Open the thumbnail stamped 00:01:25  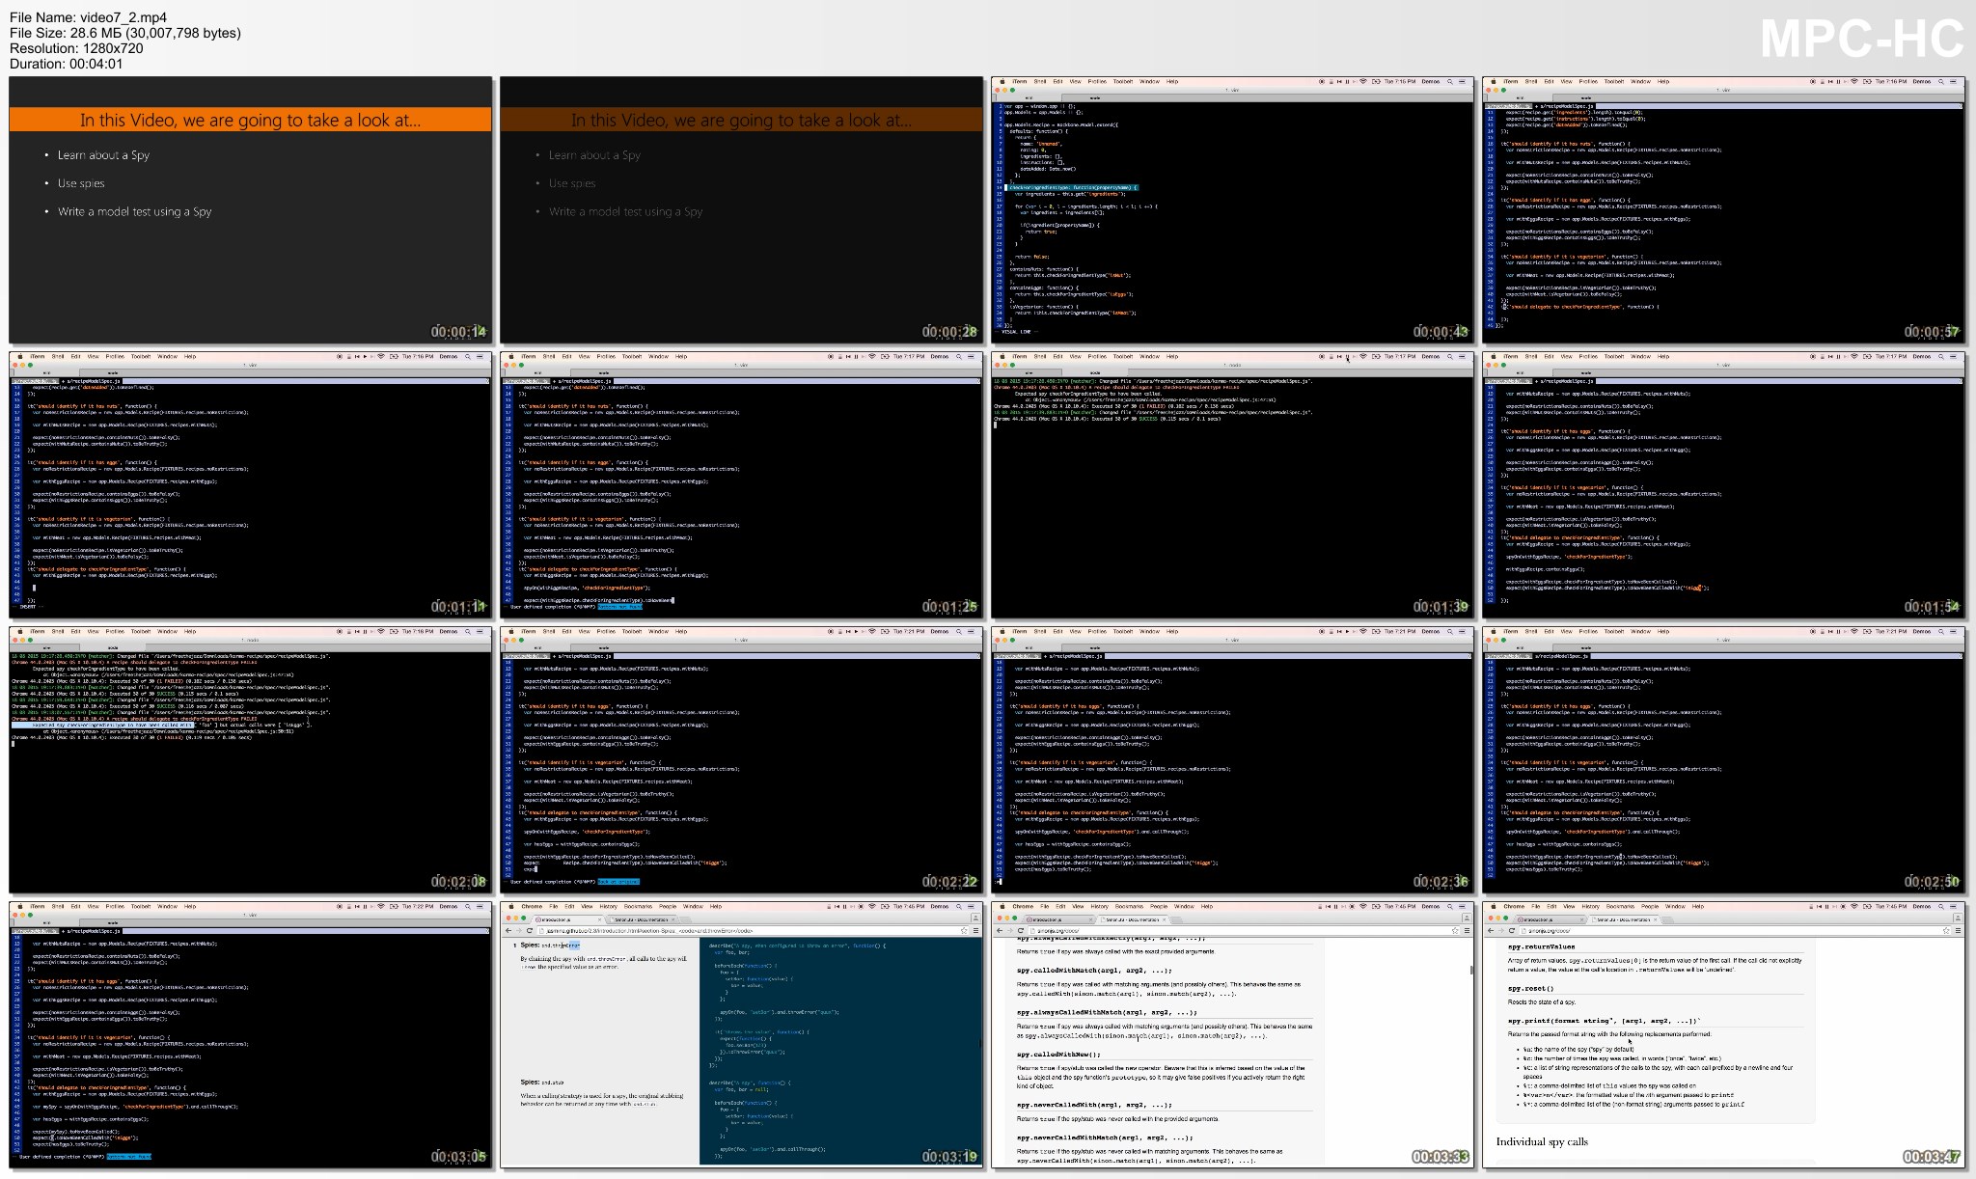point(742,485)
